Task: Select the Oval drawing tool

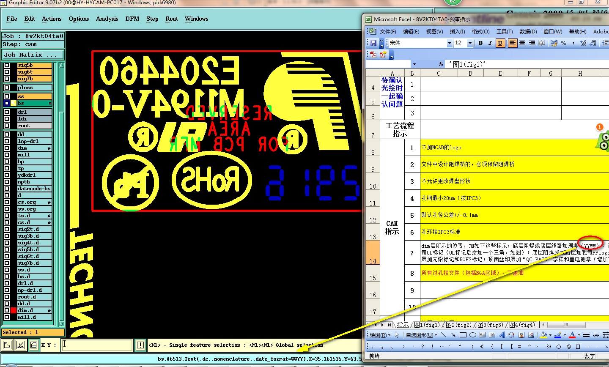Action: click(473, 335)
